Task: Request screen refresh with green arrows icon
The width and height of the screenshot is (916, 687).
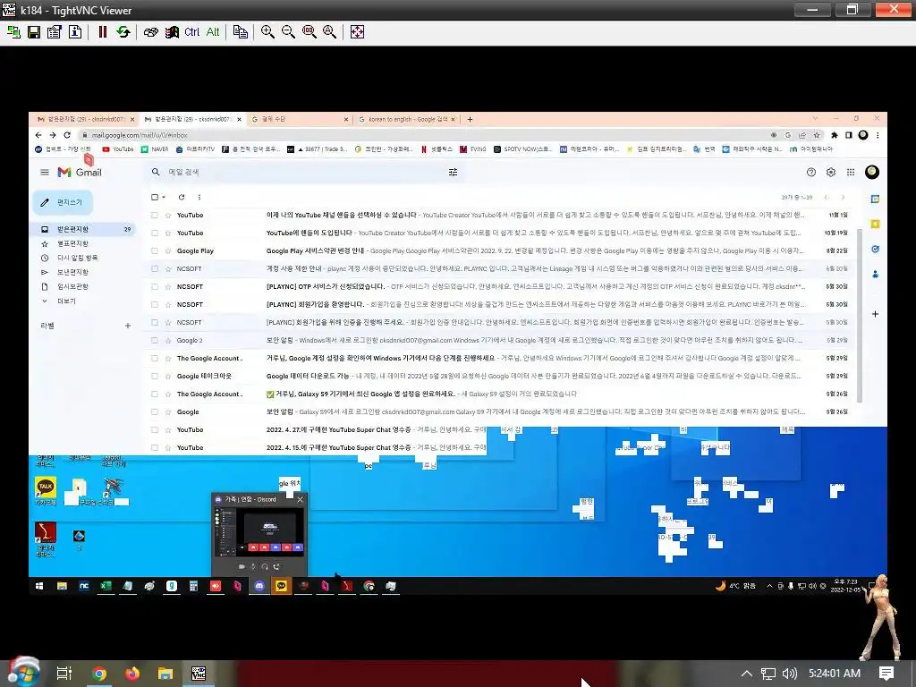Action: 123,31
